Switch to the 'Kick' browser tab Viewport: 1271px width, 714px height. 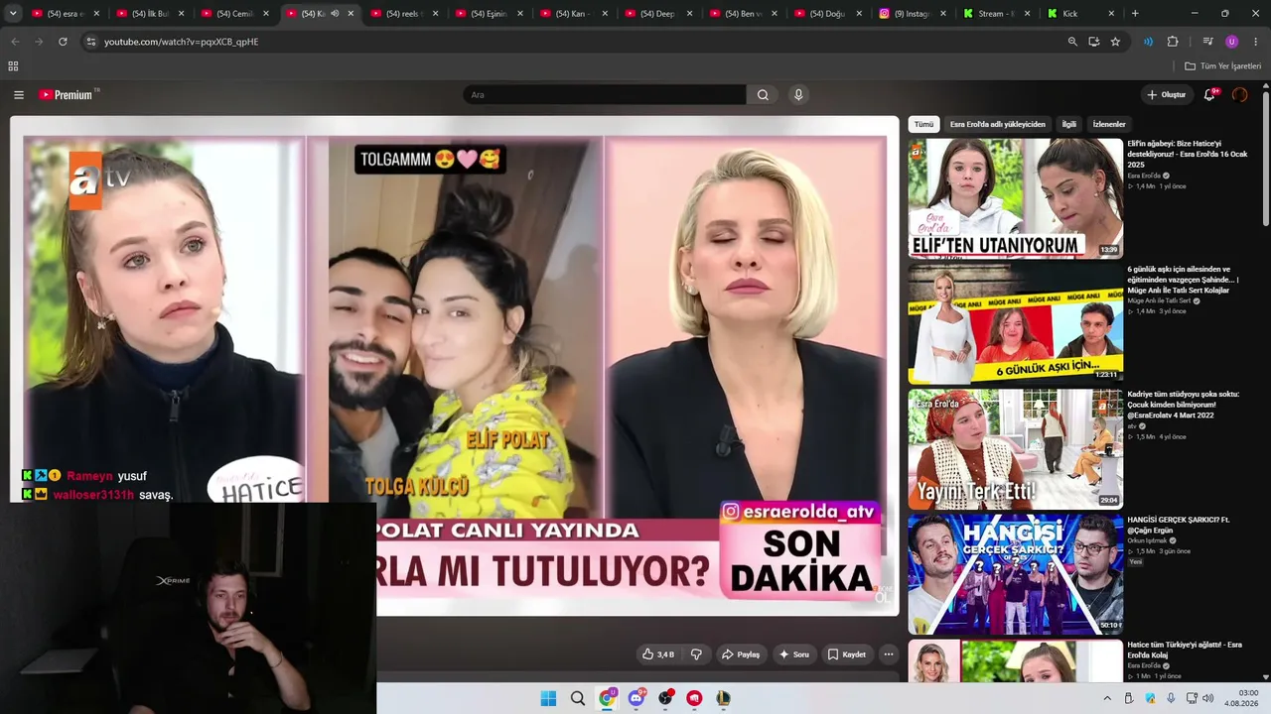pos(1079,14)
